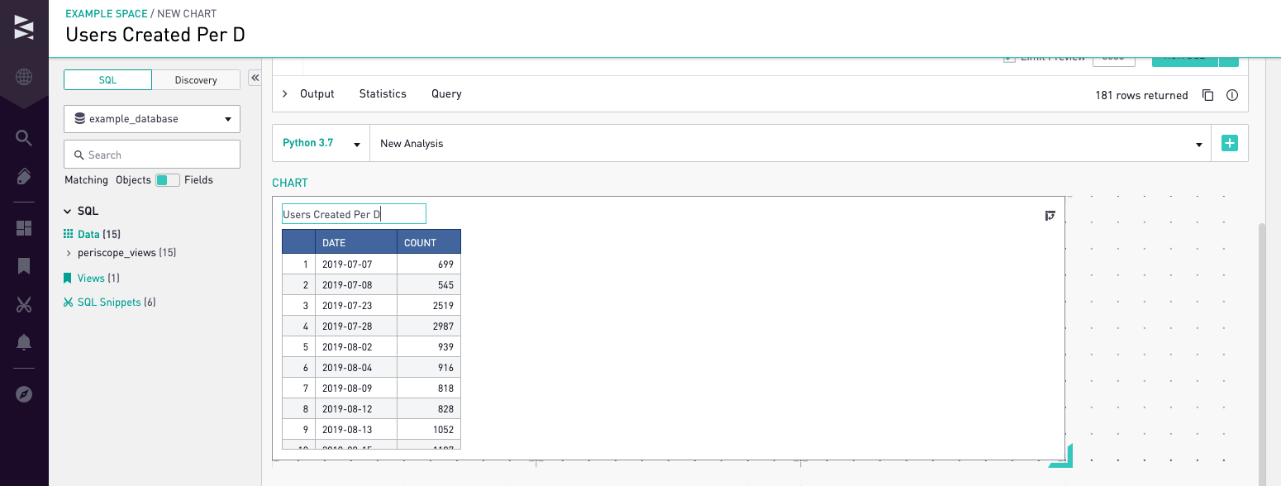
Task: Switch to the Statistics tab
Action: pyautogui.click(x=382, y=93)
